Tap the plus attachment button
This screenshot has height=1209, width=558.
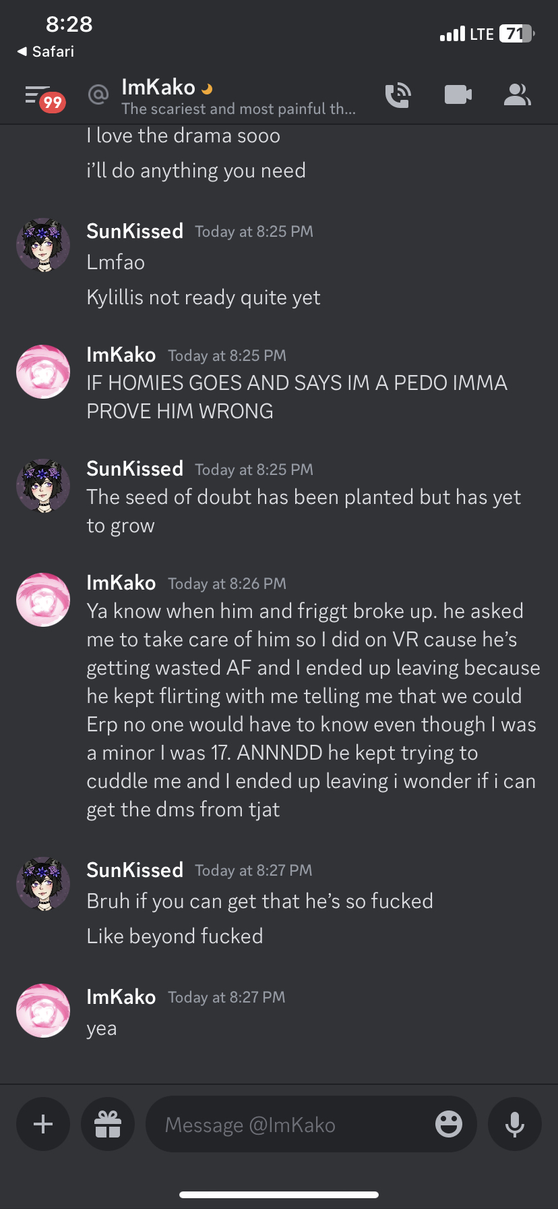coord(43,1124)
